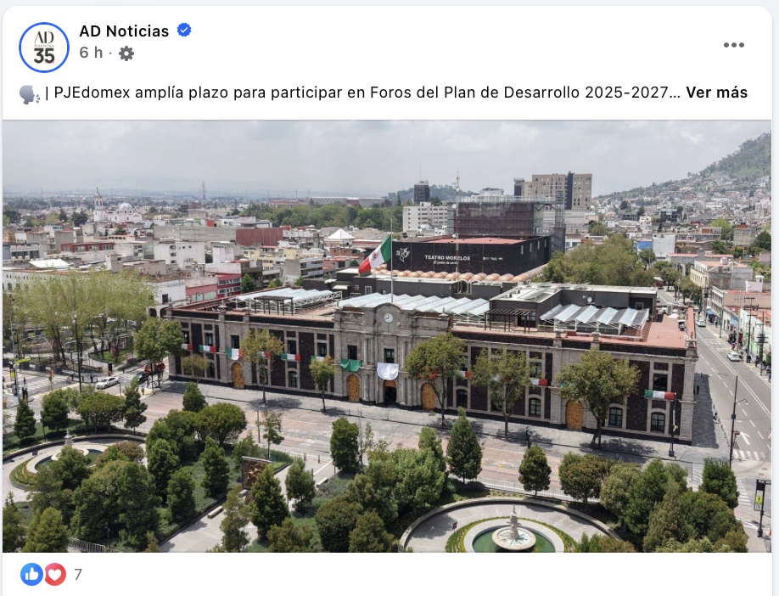The width and height of the screenshot is (779, 596).
Task: Open the post audience gear icon
Action: pyautogui.click(x=126, y=53)
